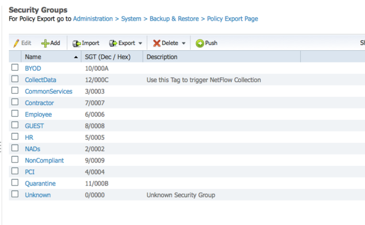The height and width of the screenshot is (225, 365).
Task: Check the Contractor row checkbox
Action: pos(15,102)
